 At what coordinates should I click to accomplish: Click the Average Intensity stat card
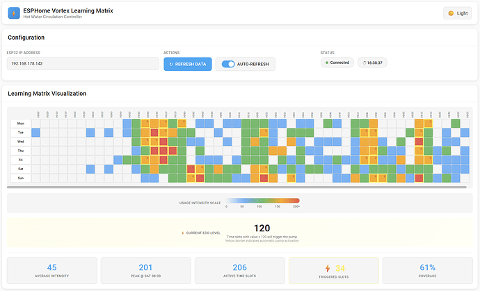pos(52,270)
